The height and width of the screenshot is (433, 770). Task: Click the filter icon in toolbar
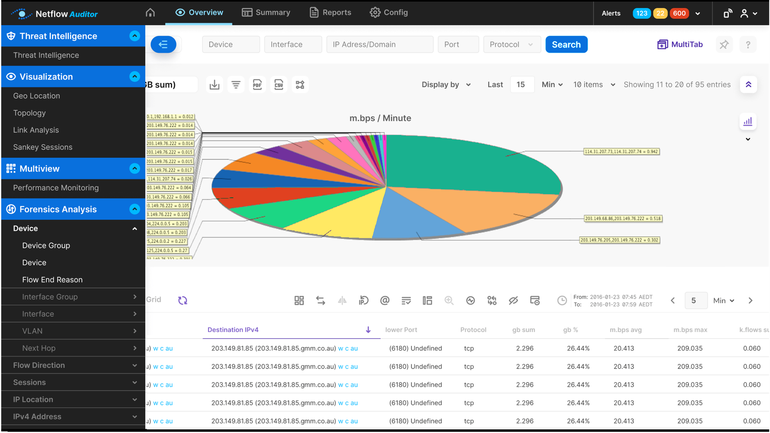click(236, 85)
